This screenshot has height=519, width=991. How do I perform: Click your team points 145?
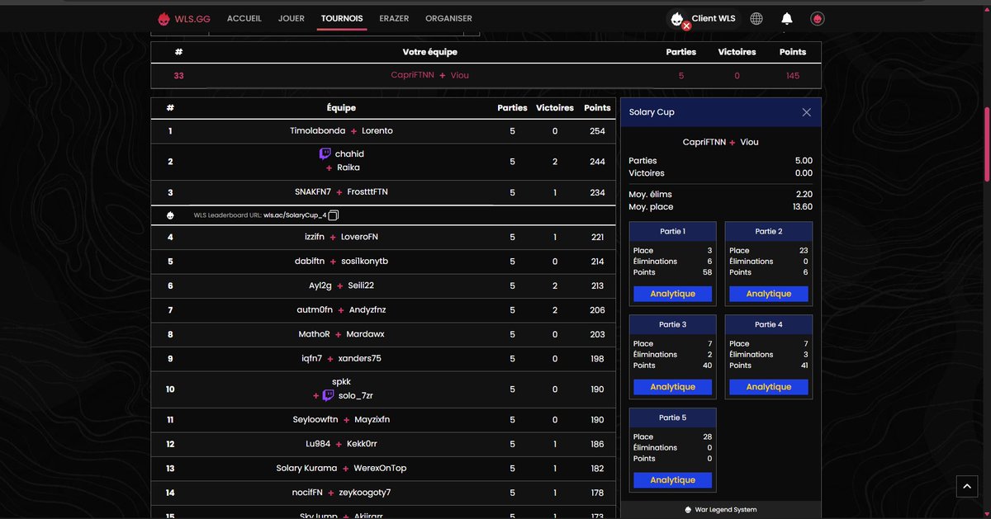pyautogui.click(x=793, y=75)
